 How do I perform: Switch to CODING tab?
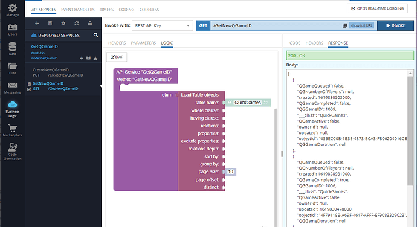[x=126, y=10]
